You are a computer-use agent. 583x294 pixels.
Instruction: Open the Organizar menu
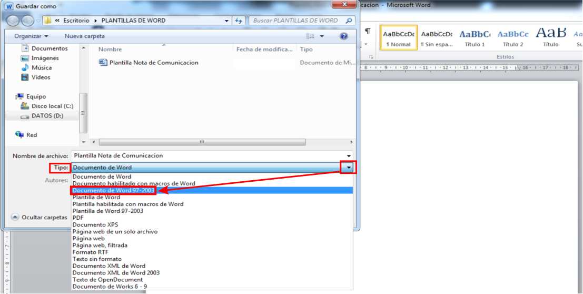[31, 36]
